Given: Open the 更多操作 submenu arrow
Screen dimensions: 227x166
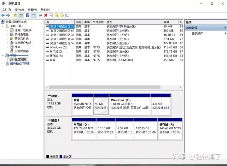Looking at the screenshot, I should (225, 33).
